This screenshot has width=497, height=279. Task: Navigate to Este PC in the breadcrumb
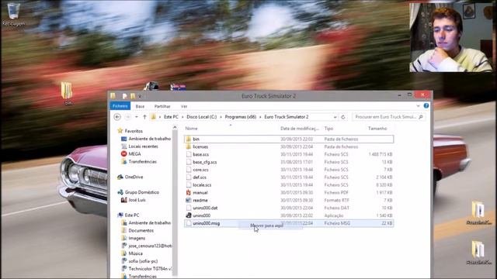pos(171,117)
